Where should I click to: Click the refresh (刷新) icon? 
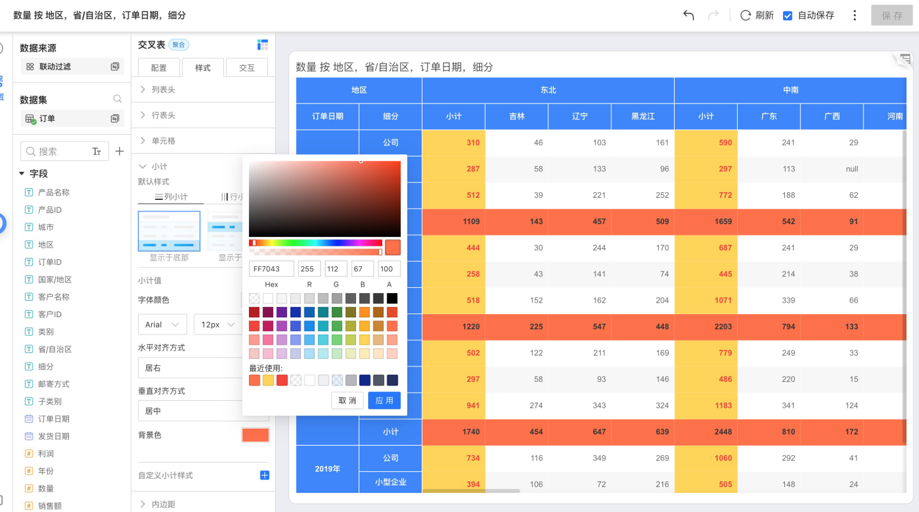745,15
